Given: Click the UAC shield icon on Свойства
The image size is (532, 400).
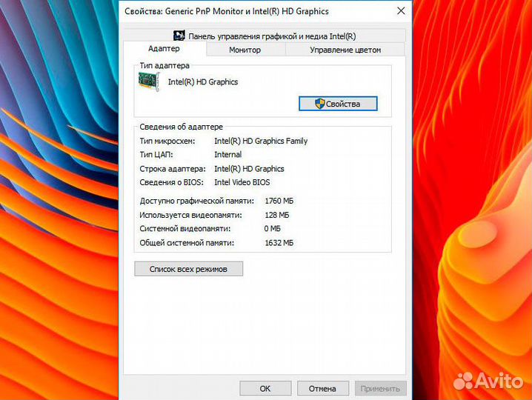Looking at the screenshot, I should pos(319,104).
